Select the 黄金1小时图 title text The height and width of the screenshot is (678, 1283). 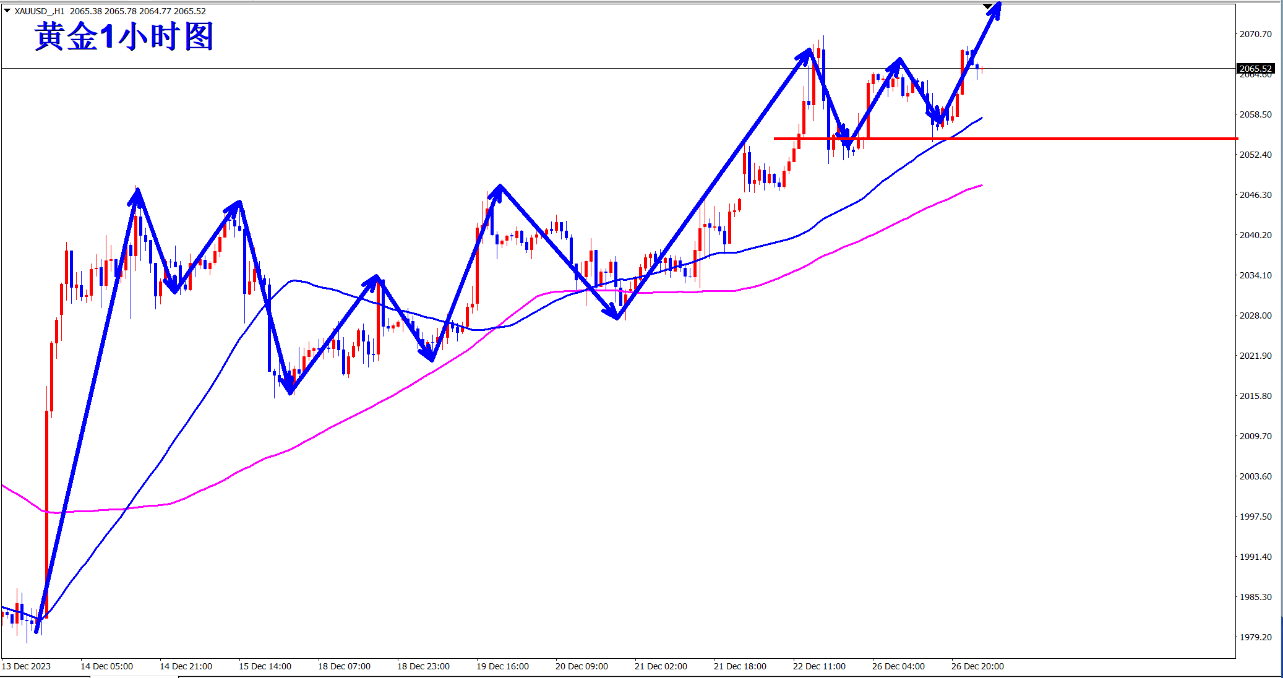(x=124, y=36)
